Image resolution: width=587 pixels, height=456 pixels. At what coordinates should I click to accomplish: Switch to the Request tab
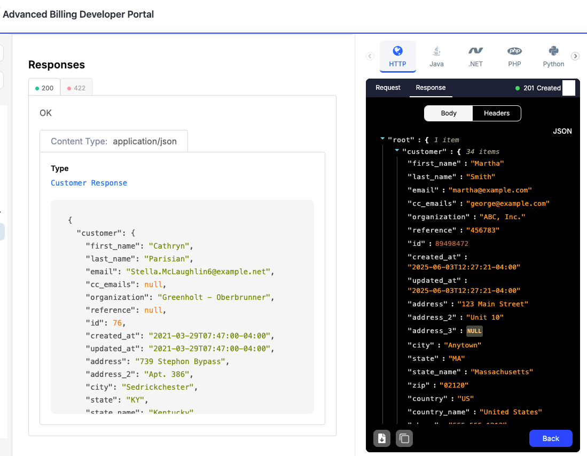(x=388, y=88)
